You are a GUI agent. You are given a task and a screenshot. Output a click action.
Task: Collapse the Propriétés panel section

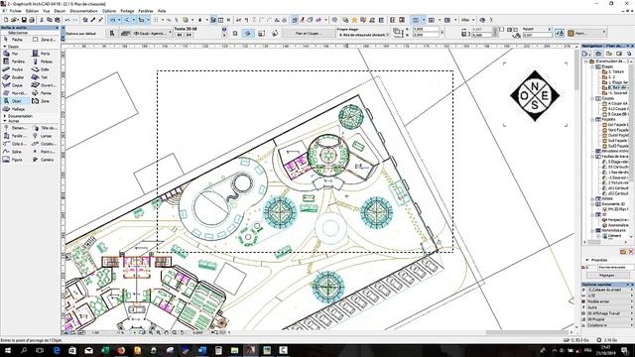click(x=587, y=260)
